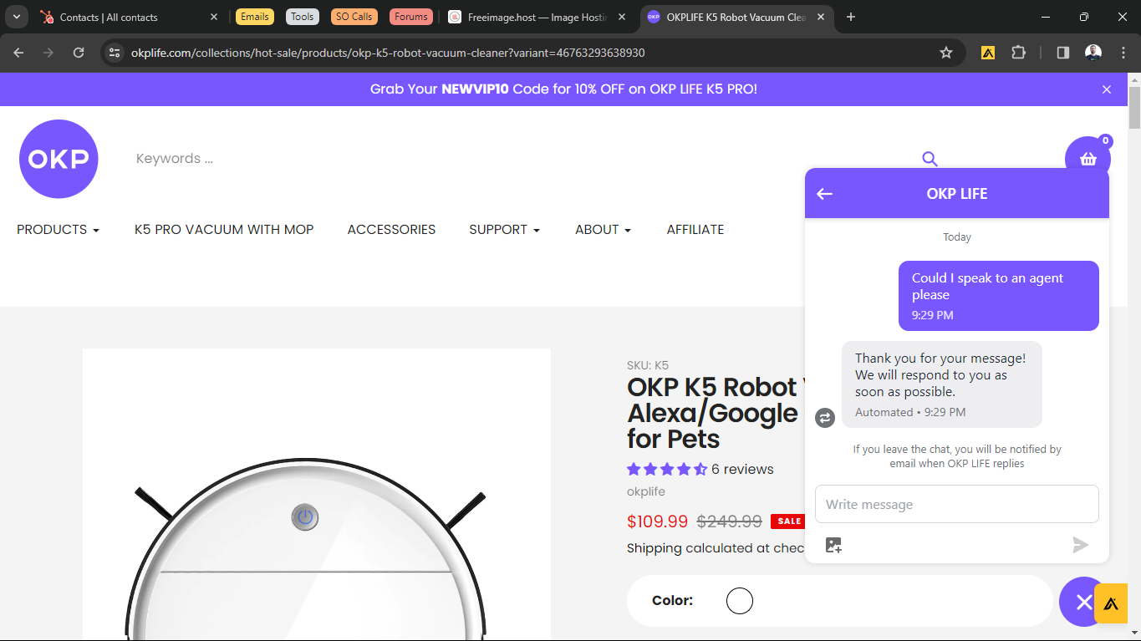The width and height of the screenshot is (1141, 641).
Task: Click the SKU: K5 label
Action: click(x=648, y=365)
